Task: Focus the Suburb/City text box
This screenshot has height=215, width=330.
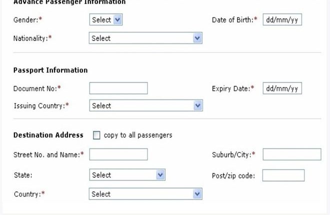Action: pyautogui.click(x=292, y=154)
